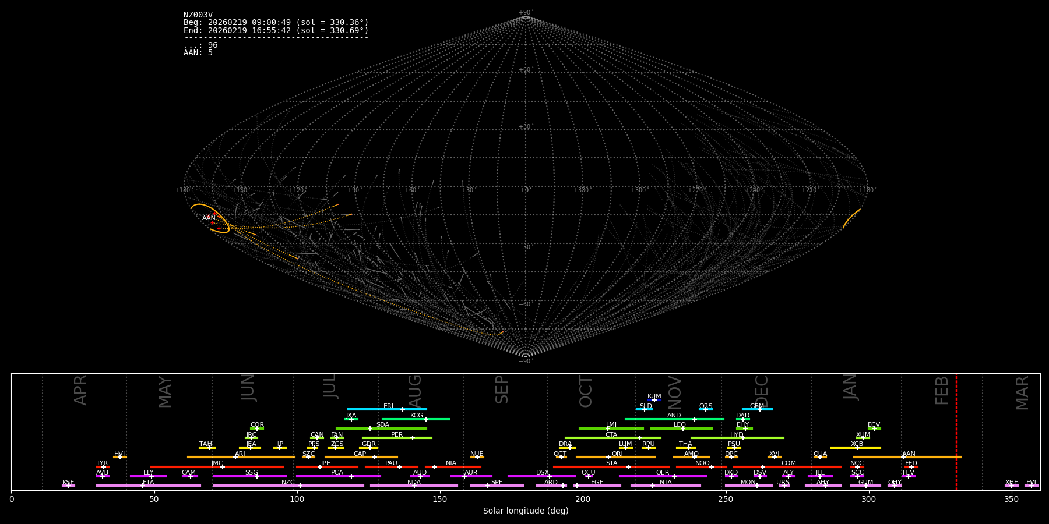Click the NZC shower label
The width and height of the screenshot is (1049, 524).
tap(288, 483)
